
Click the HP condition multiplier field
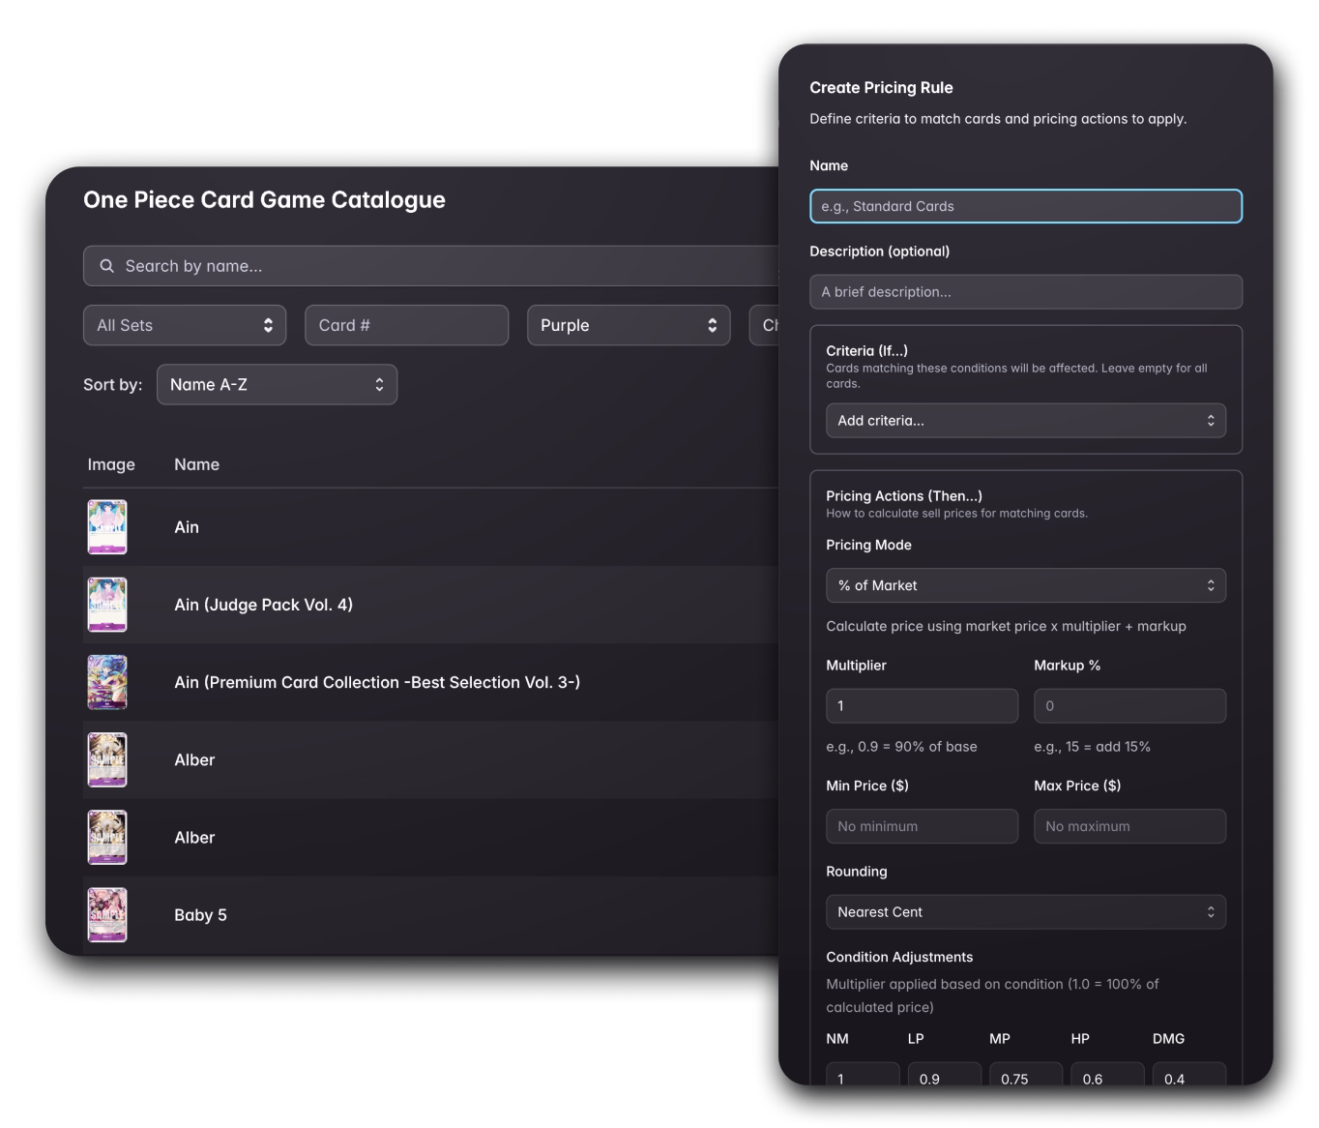1108,1074
